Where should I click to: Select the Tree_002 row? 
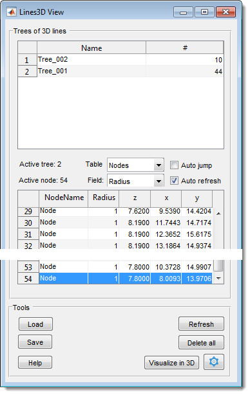pos(121,60)
